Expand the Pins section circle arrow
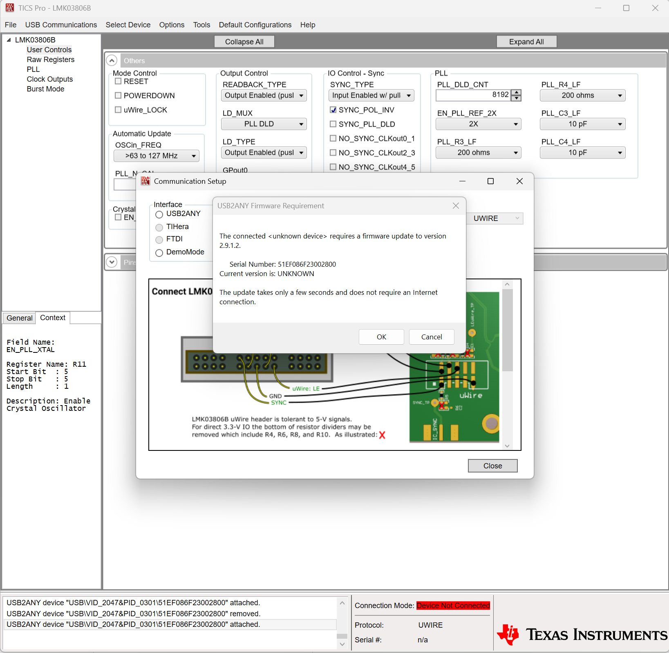The height and width of the screenshot is (653, 669). (x=112, y=262)
